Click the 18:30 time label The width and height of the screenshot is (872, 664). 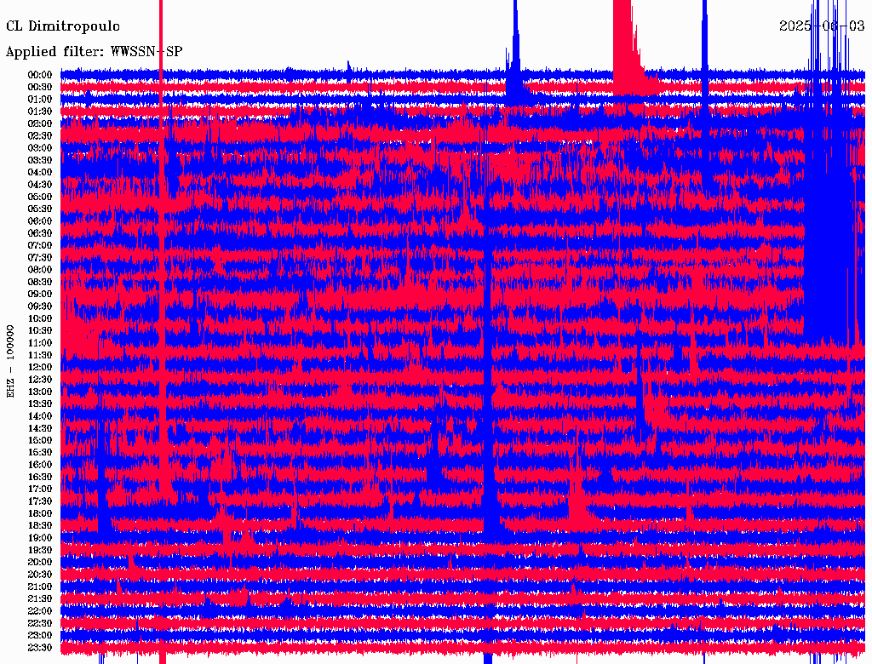coord(40,526)
